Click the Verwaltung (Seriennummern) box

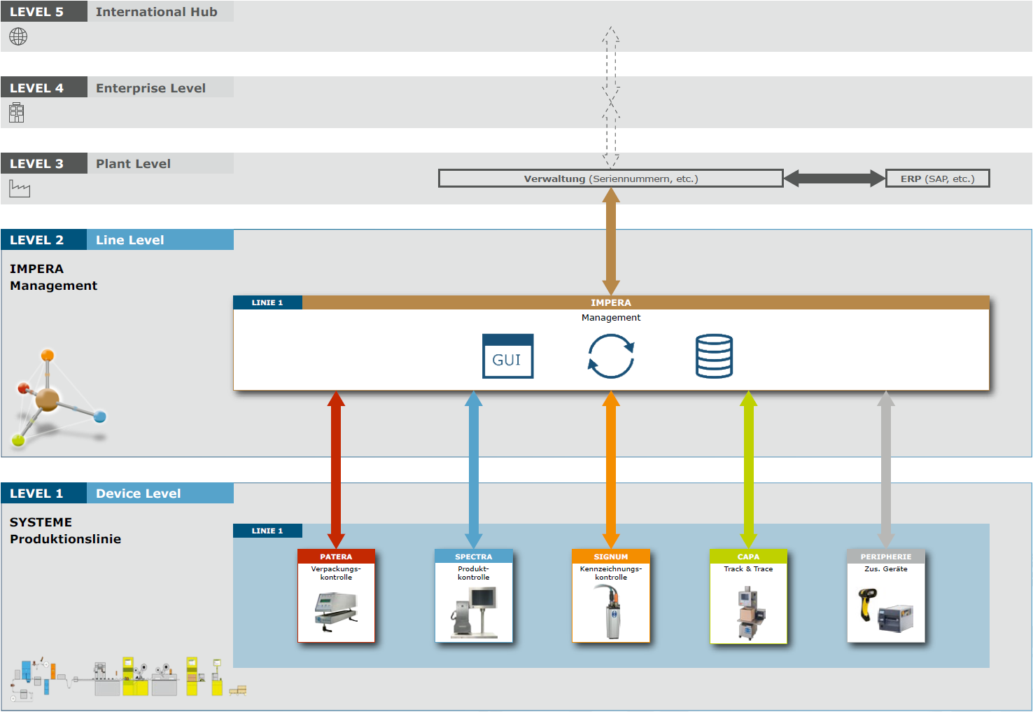click(610, 179)
